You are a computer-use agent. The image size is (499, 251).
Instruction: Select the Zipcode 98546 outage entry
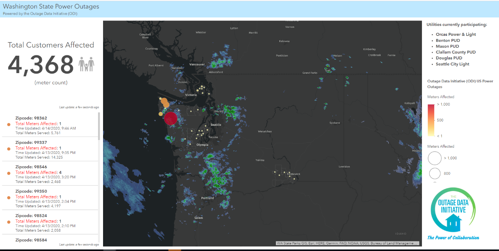50,173
